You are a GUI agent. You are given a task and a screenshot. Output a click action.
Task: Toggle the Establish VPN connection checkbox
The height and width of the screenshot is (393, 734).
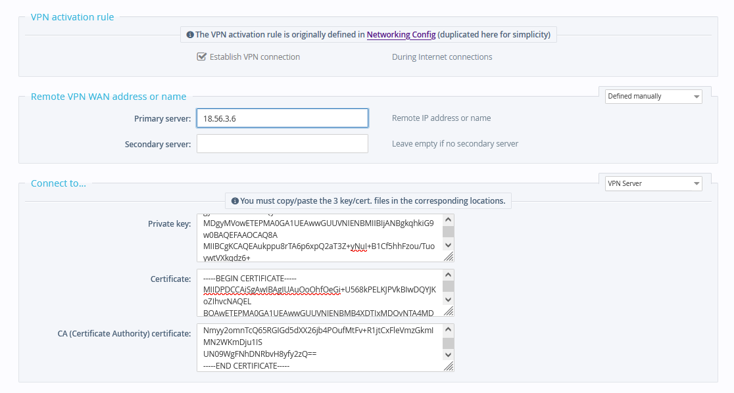(x=202, y=57)
